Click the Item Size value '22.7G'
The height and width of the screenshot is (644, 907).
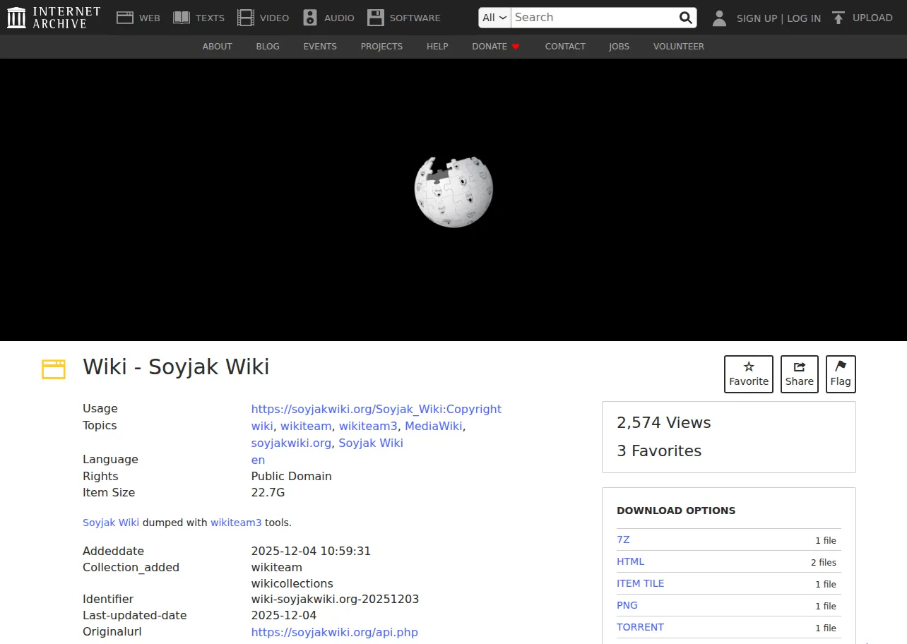268,493
